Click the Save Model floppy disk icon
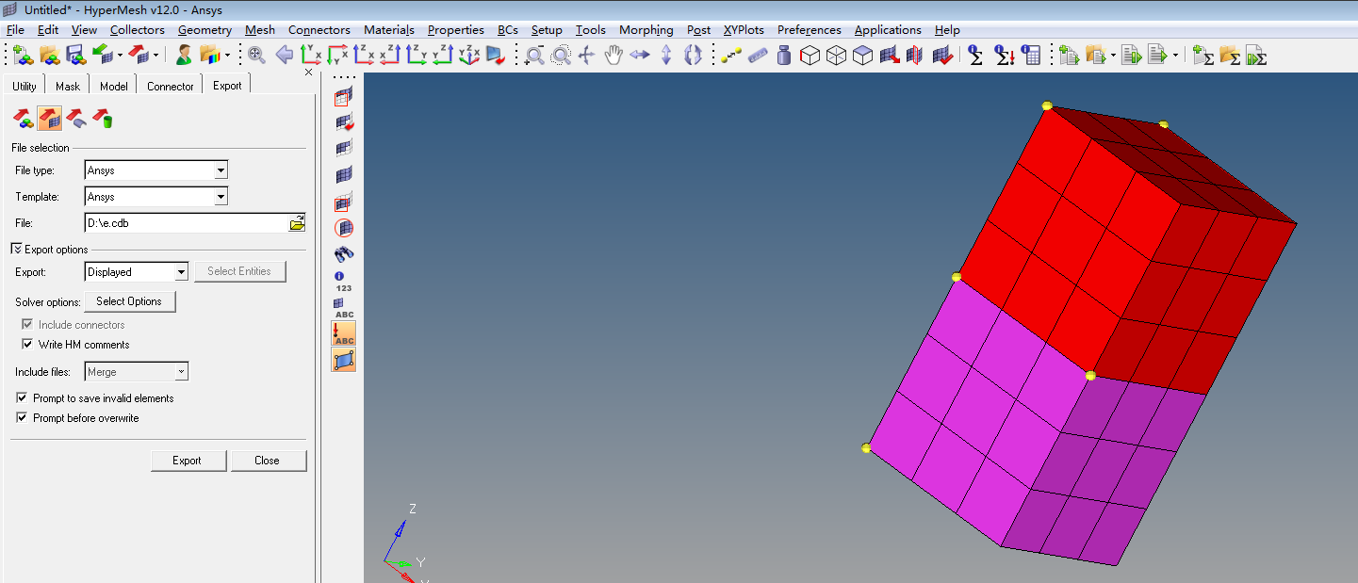Screen dimensions: 1358x583 (x=75, y=56)
